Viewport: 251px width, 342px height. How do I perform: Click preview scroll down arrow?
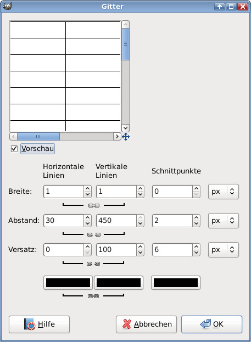tap(125, 128)
